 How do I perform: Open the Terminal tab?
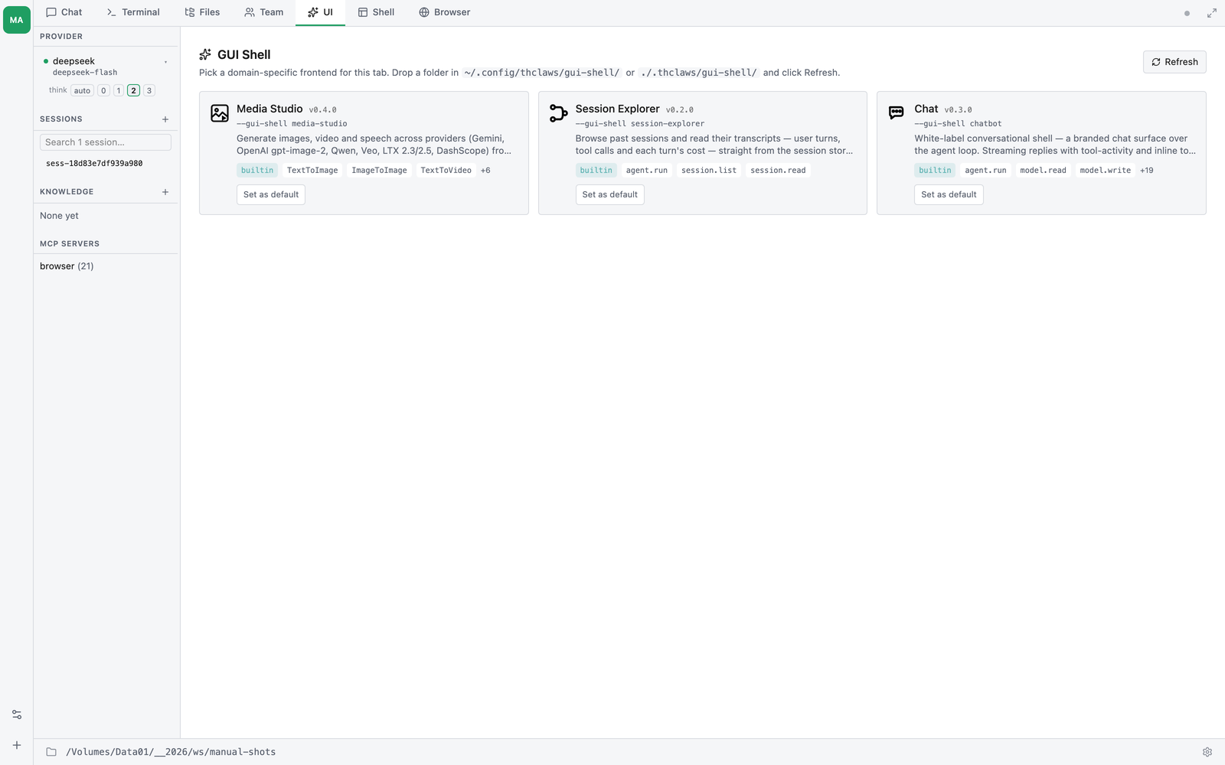[133, 12]
